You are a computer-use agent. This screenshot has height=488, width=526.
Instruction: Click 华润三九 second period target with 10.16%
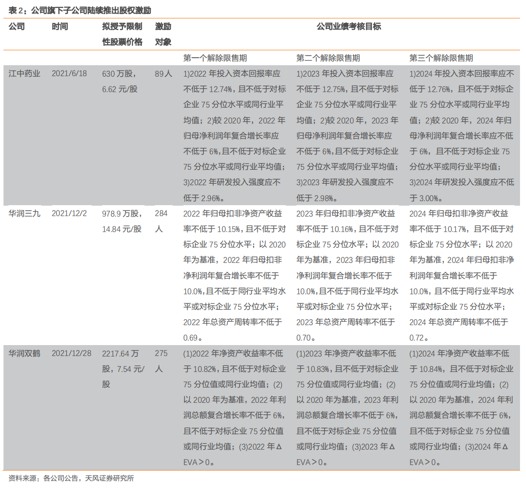(348, 276)
